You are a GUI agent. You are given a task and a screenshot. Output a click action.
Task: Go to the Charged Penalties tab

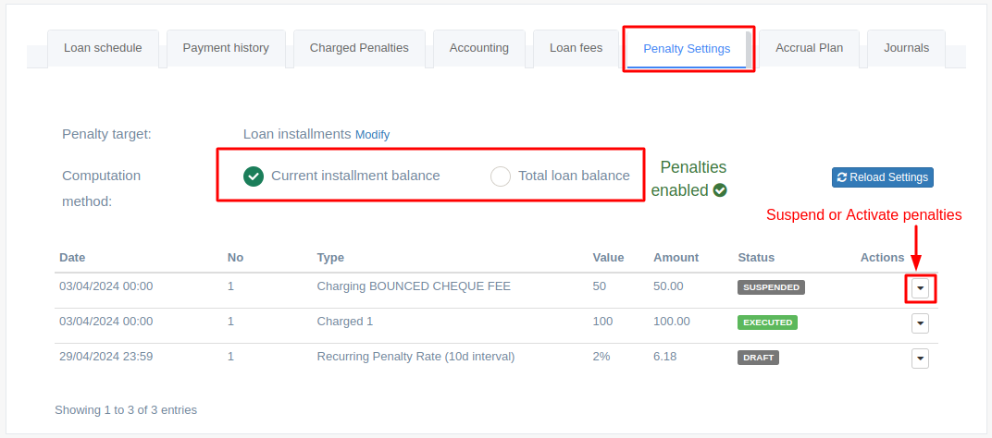(359, 48)
